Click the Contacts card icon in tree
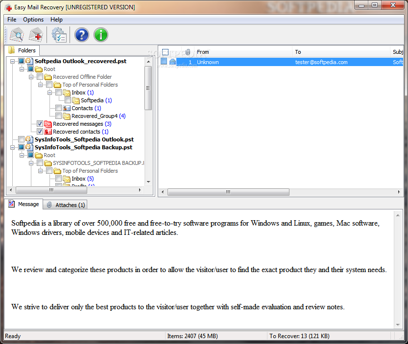Viewport: 408px width, 344px height. (x=67, y=108)
